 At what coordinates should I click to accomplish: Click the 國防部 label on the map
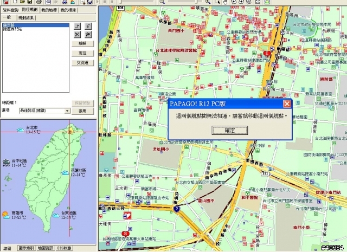pyautogui.click(x=326, y=79)
